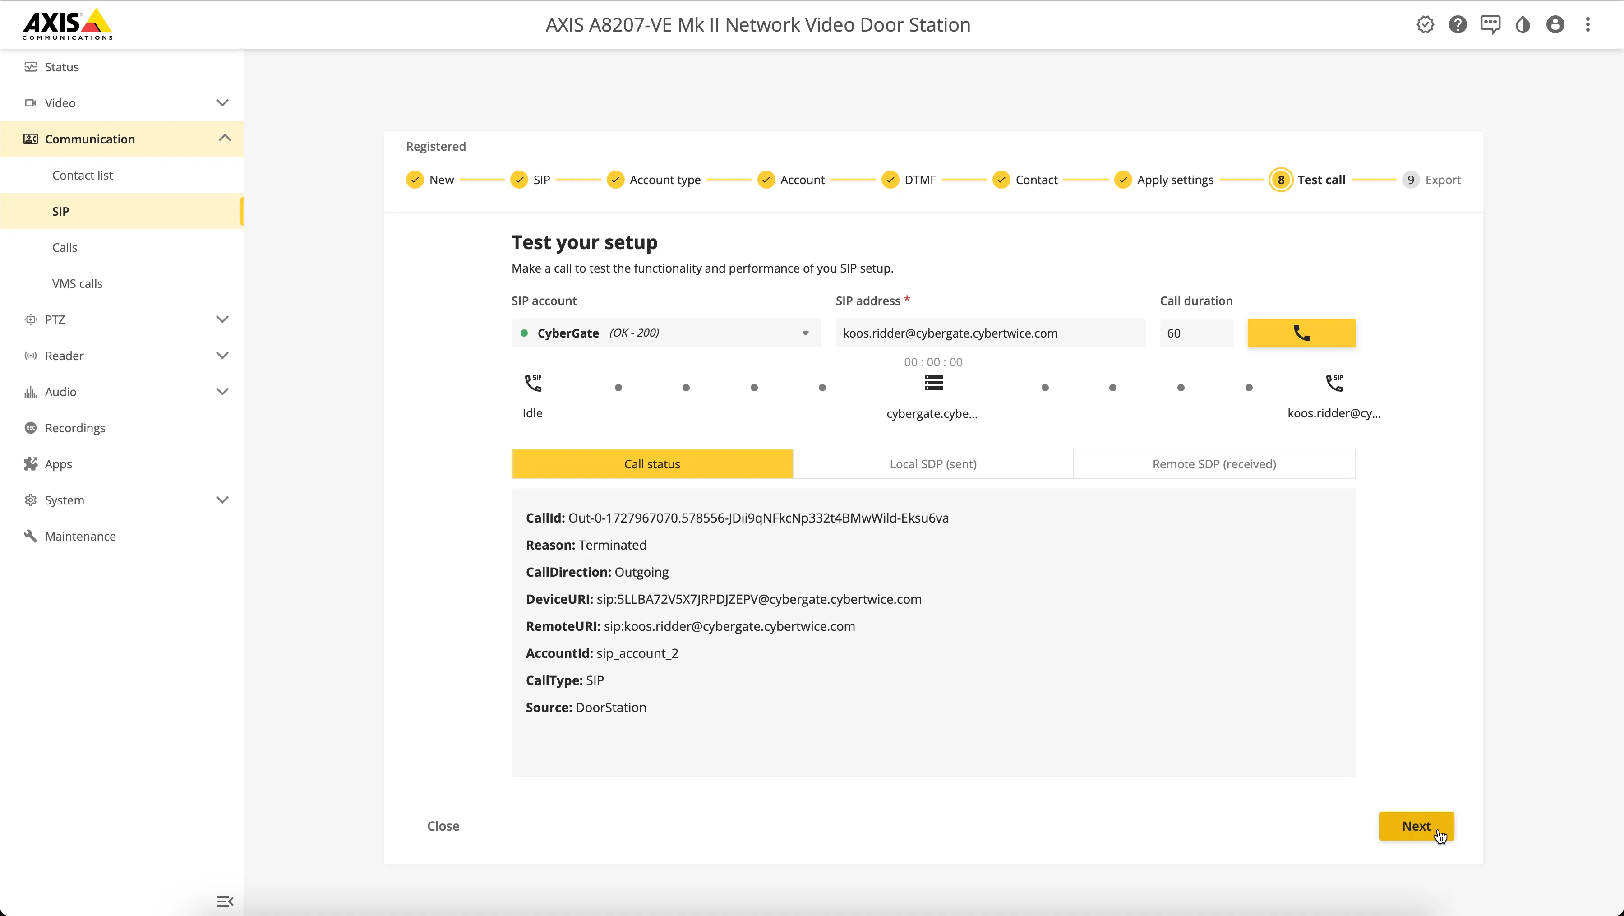The width and height of the screenshot is (1624, 916).
Task: Click the Apps puzzle icon
Action: [x=30, y=464]
